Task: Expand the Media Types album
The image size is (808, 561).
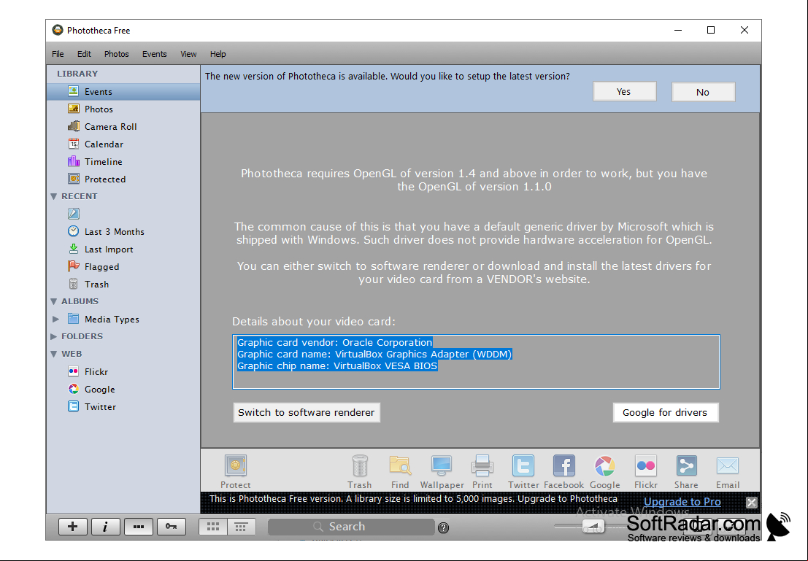Action: 55,320
